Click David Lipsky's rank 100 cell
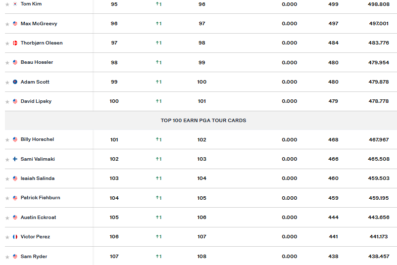The width and height of the screenshot is (397, 265). [x=114, y=101]
